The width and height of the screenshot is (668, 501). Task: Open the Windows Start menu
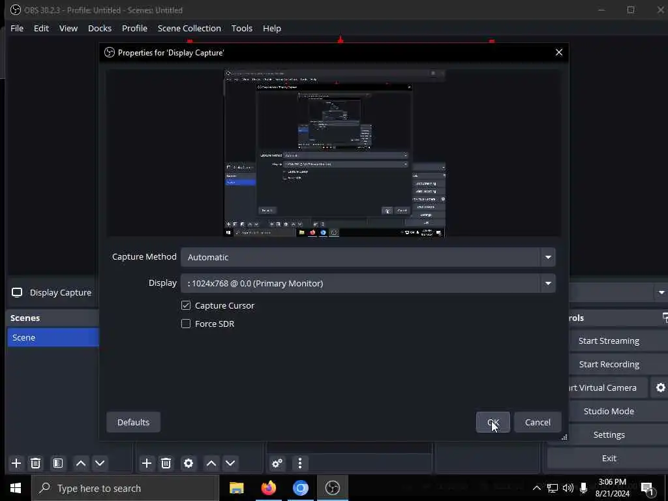tap(16, 488)
